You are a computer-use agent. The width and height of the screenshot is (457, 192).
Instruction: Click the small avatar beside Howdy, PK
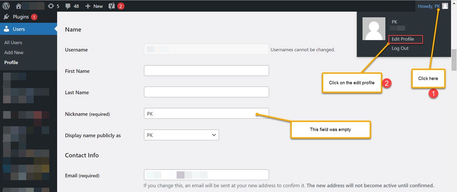coord(445,6)
